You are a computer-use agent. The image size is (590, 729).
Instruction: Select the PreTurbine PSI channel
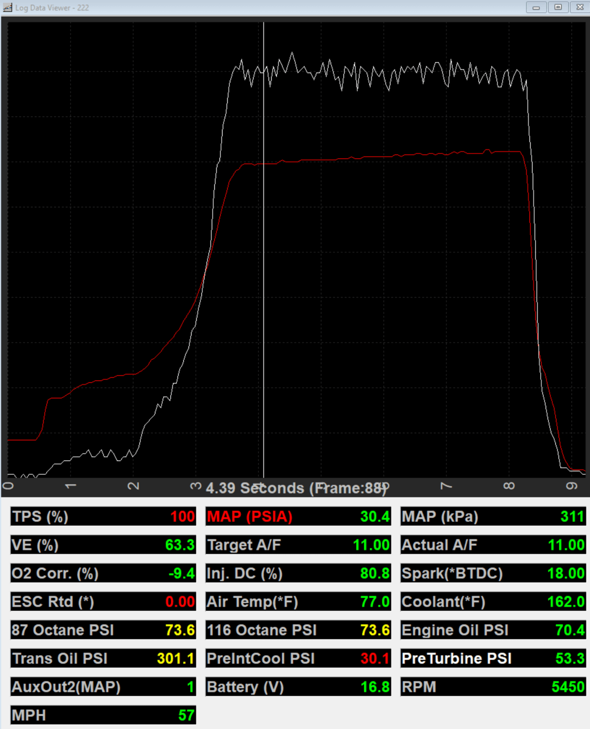493,658
